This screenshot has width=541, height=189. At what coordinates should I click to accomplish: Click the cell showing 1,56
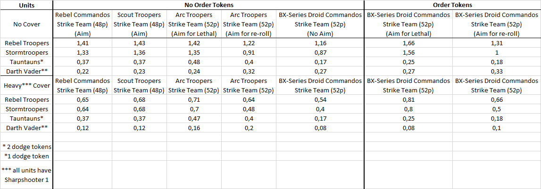point(408,52)
